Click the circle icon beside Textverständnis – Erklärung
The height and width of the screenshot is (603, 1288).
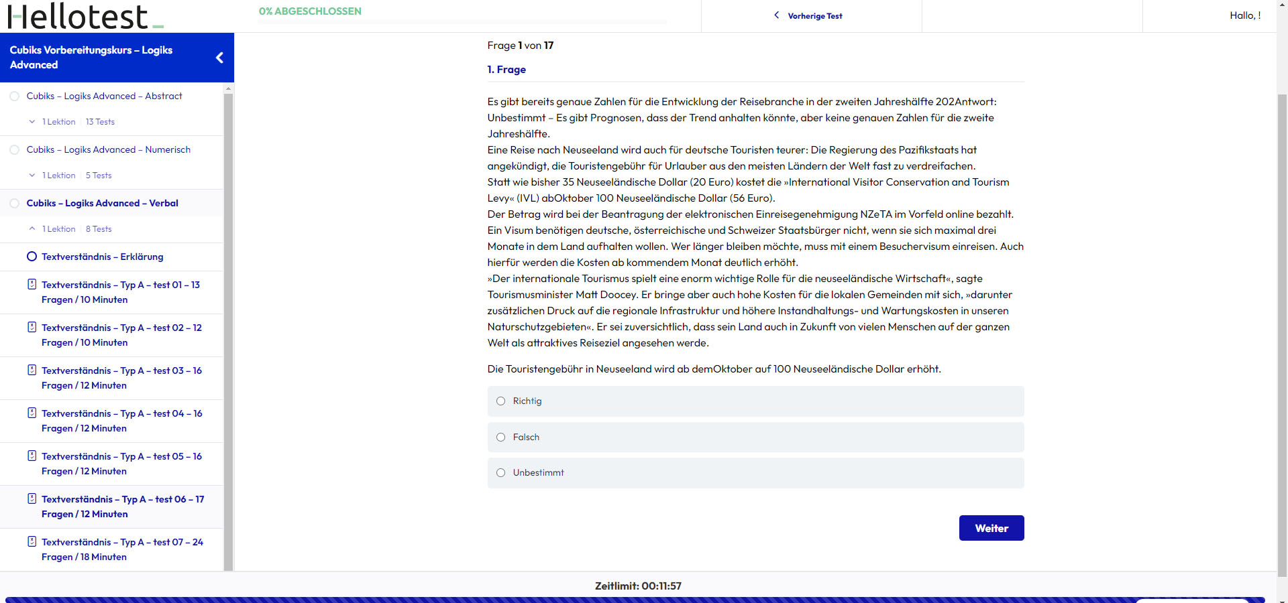coord(32,257)
